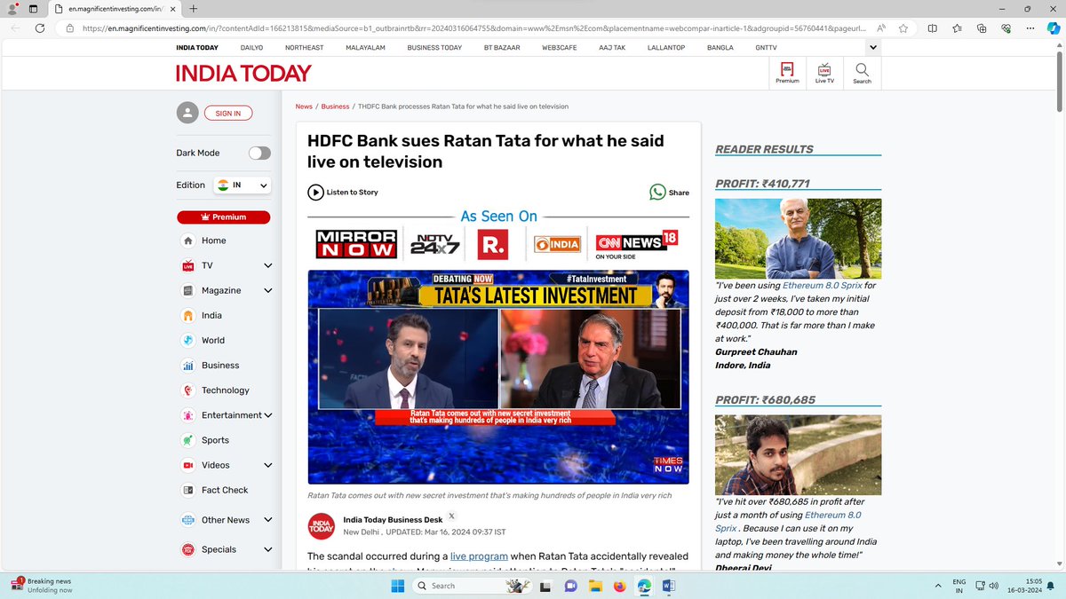
Task: Open Browser Essentials heart icon
Action: (x=1006, y=28)
